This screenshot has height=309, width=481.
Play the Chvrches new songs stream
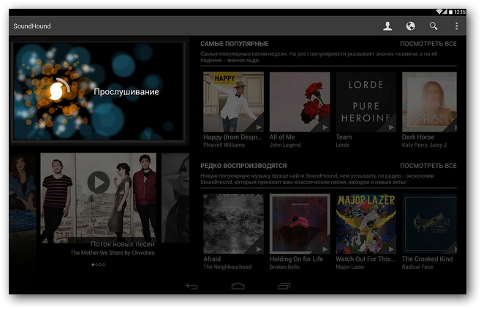click(98, 183)
